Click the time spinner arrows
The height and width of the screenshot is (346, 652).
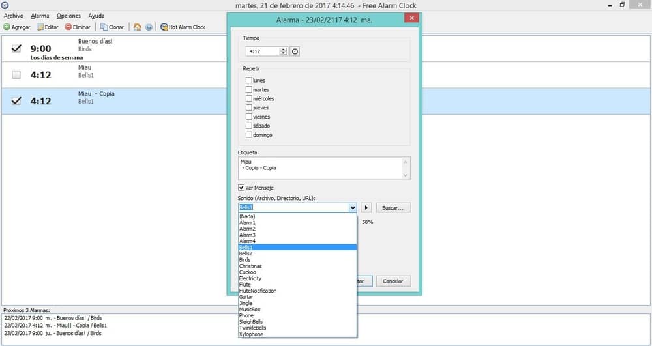[x=284, y=51]
